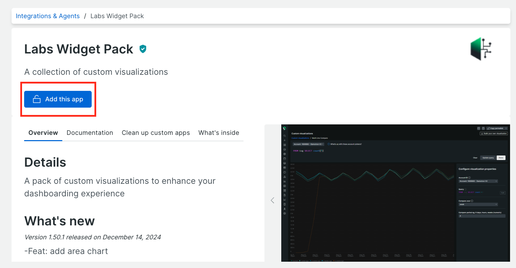Click the Labs Widget Pack page title
Screen dimensions: 516x268
[79, 49]
